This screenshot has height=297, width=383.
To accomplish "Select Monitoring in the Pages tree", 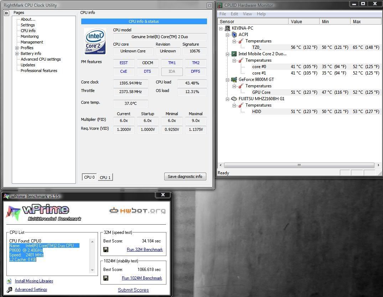I will pos(30,36).
